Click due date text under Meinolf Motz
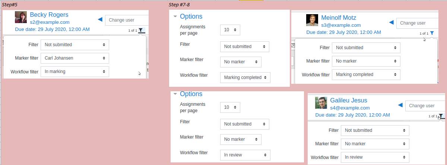This screenshot has width=447, height=165. (x=343, y=32)
